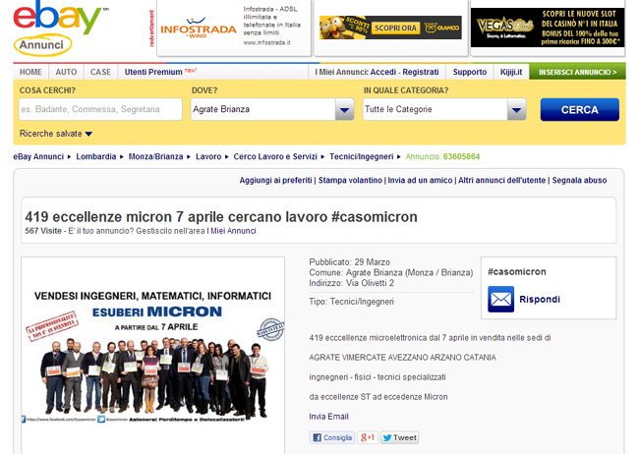Click the Scopri Ora discount banner

[x=390, y=28]
